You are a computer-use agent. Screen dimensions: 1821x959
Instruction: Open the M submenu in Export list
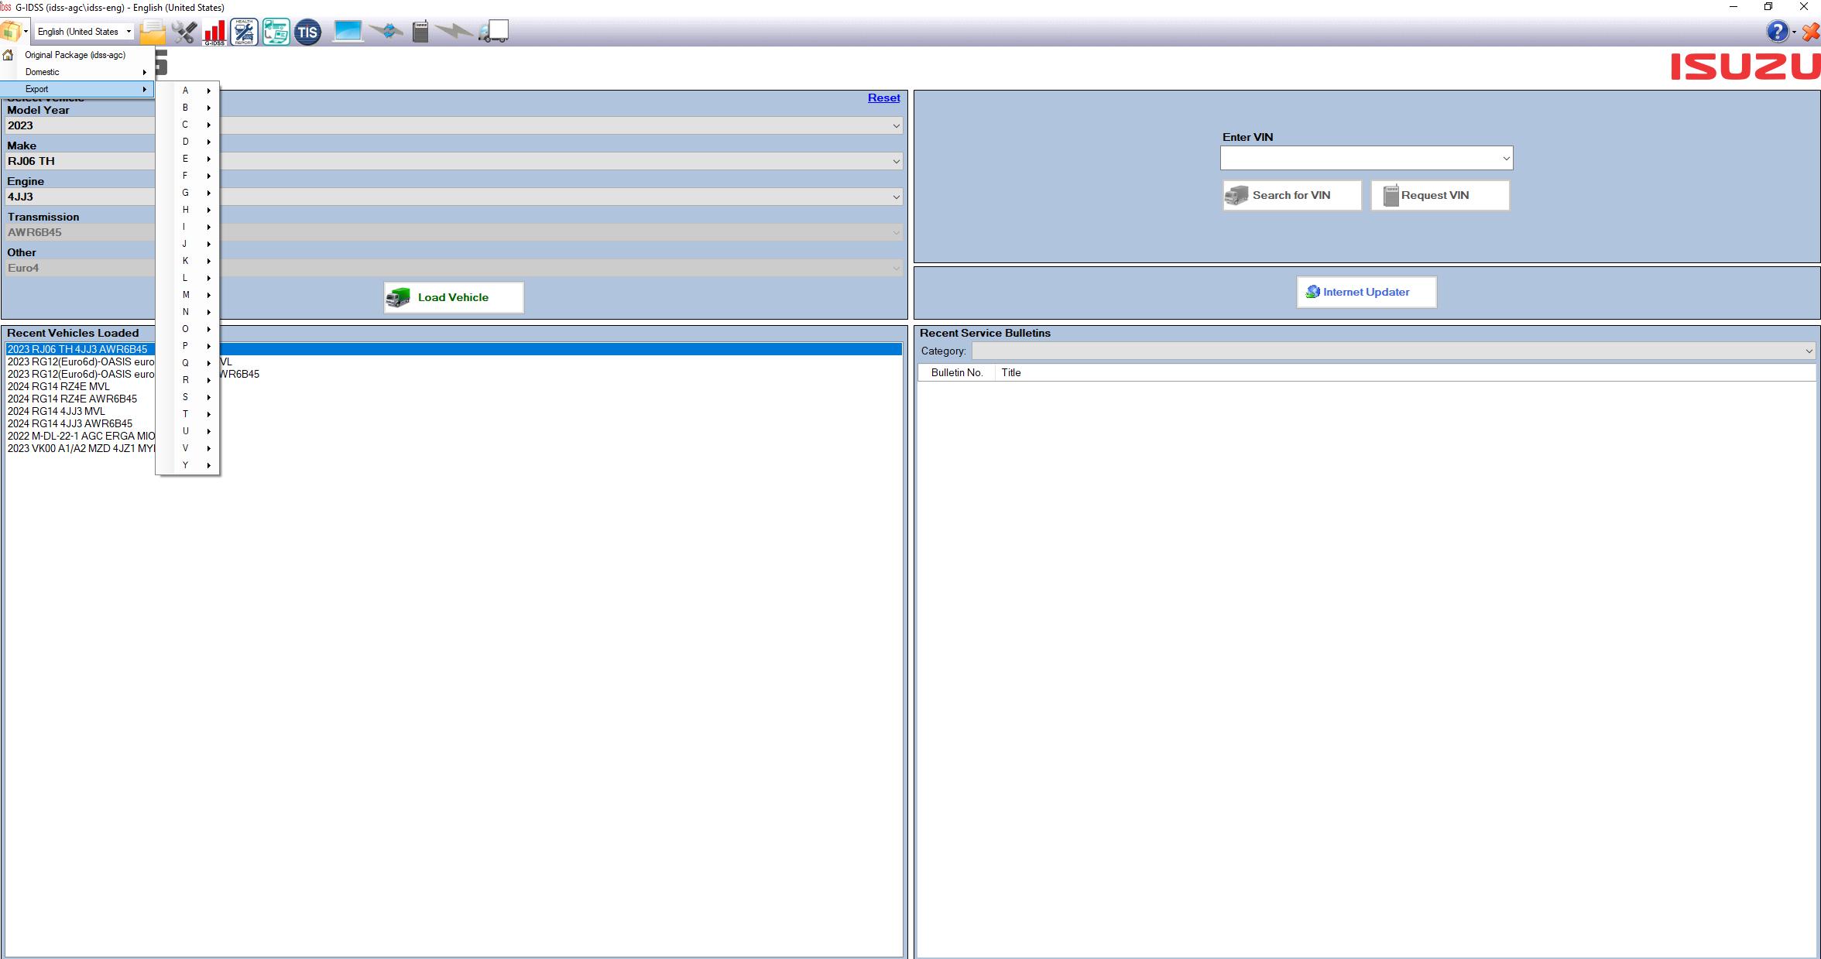pyautogui.click(x=188, y=295)
